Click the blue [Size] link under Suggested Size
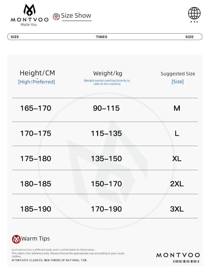Image resolution: width=210 pixels, height=280 pixels. (178, 81)
